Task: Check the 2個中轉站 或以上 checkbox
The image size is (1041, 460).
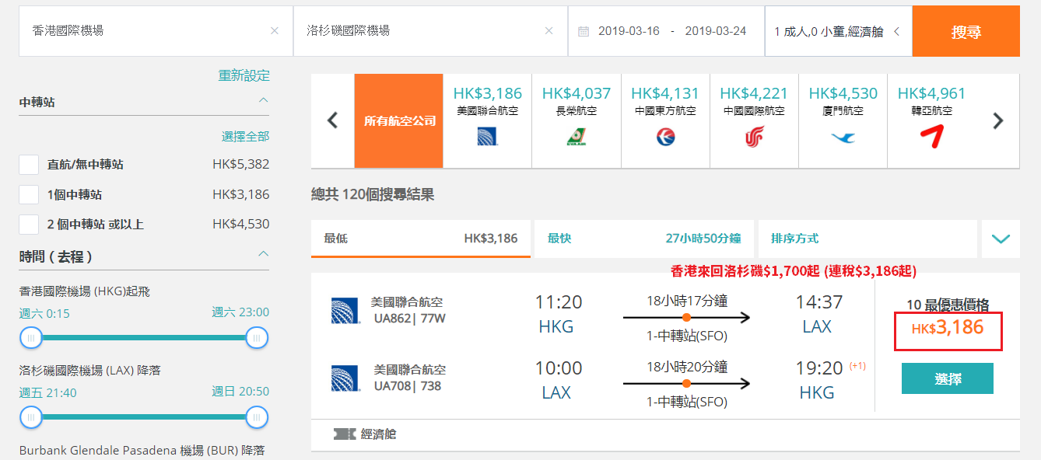Action: 29,224
